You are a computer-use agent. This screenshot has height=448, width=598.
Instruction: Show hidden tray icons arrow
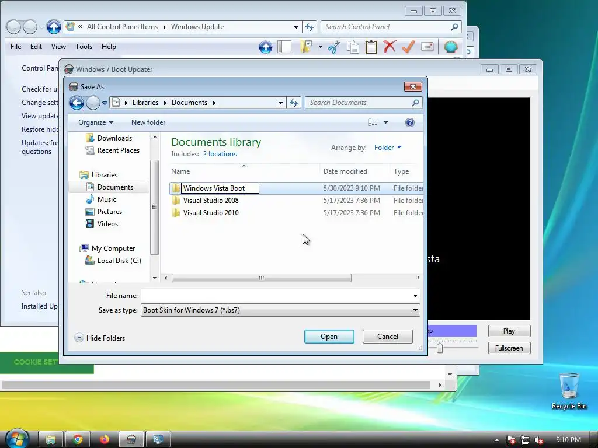pyautogui.click(x=496, y=440)
